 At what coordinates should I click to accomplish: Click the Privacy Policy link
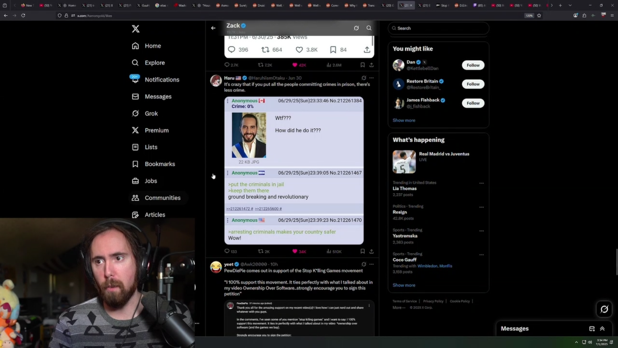(x=433, y=301)
